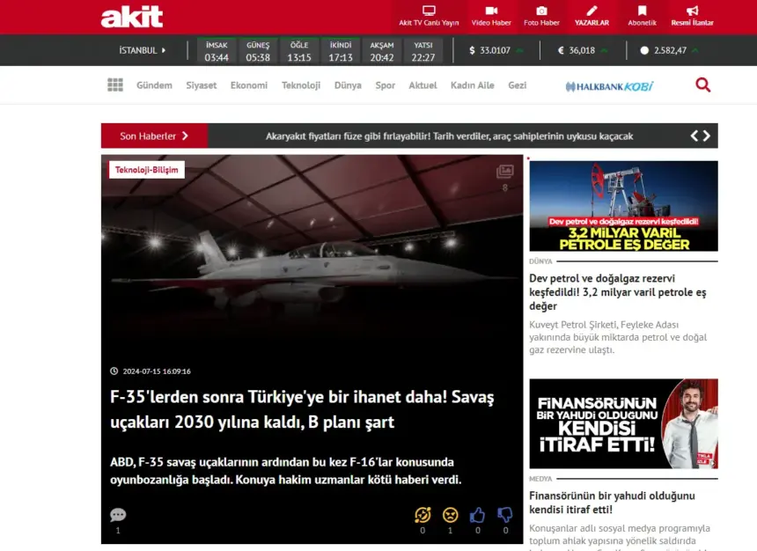Open Dev petrol ve doğalgaz article link
757x551 pixels.
point(617,291)
